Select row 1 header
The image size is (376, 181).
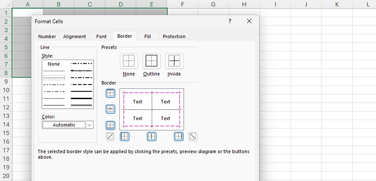[6, 13]
